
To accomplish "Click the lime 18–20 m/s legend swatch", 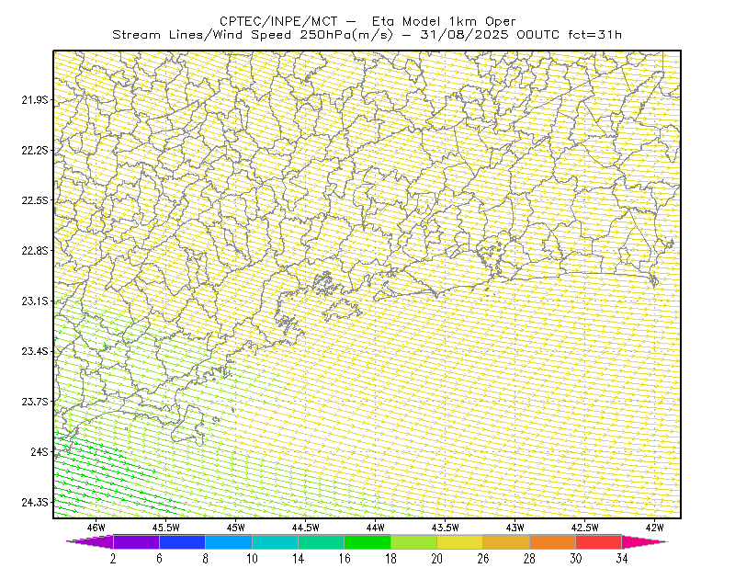I will (414, 541).
